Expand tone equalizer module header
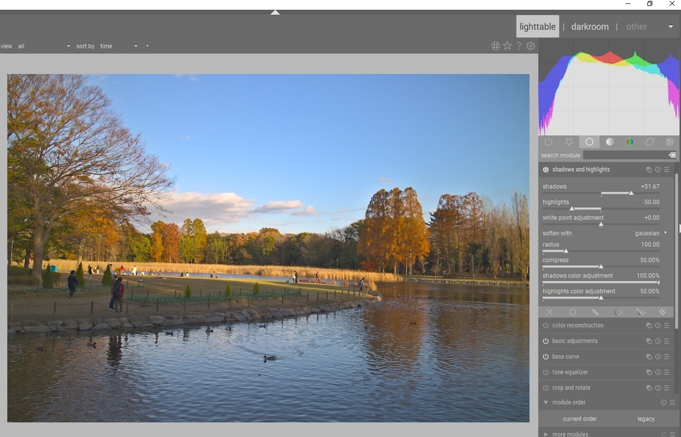This screenshot has width=681, height=437. 570,372
